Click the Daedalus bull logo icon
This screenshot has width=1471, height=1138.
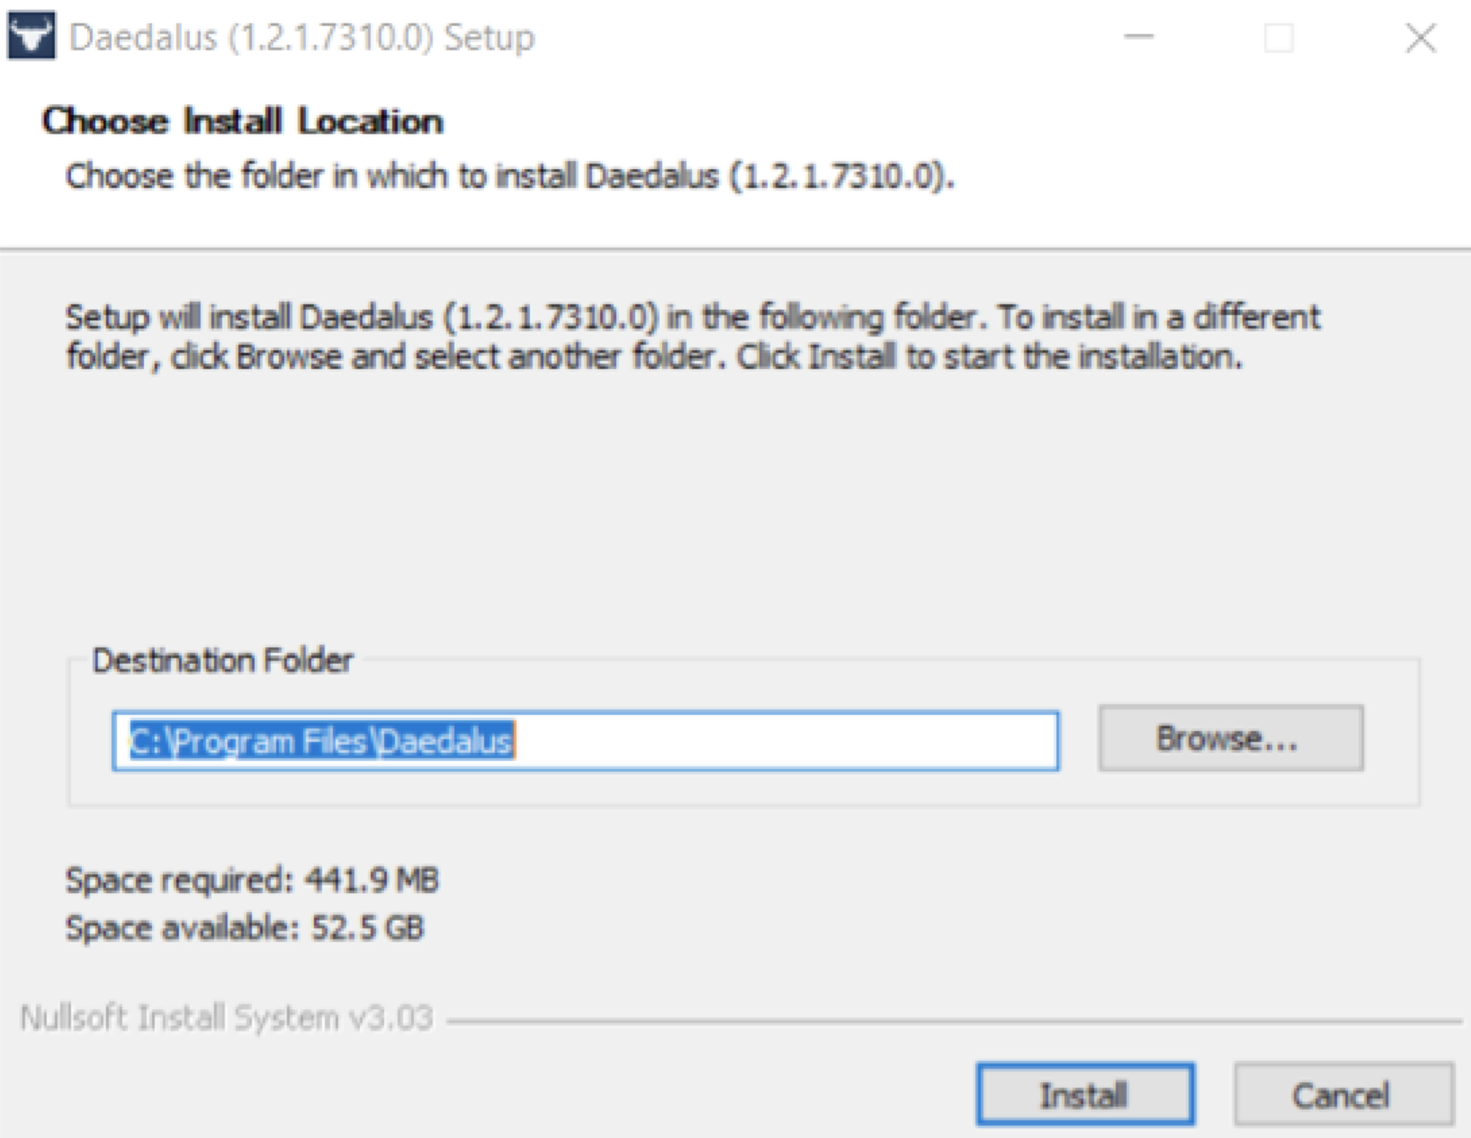[31, 37]
